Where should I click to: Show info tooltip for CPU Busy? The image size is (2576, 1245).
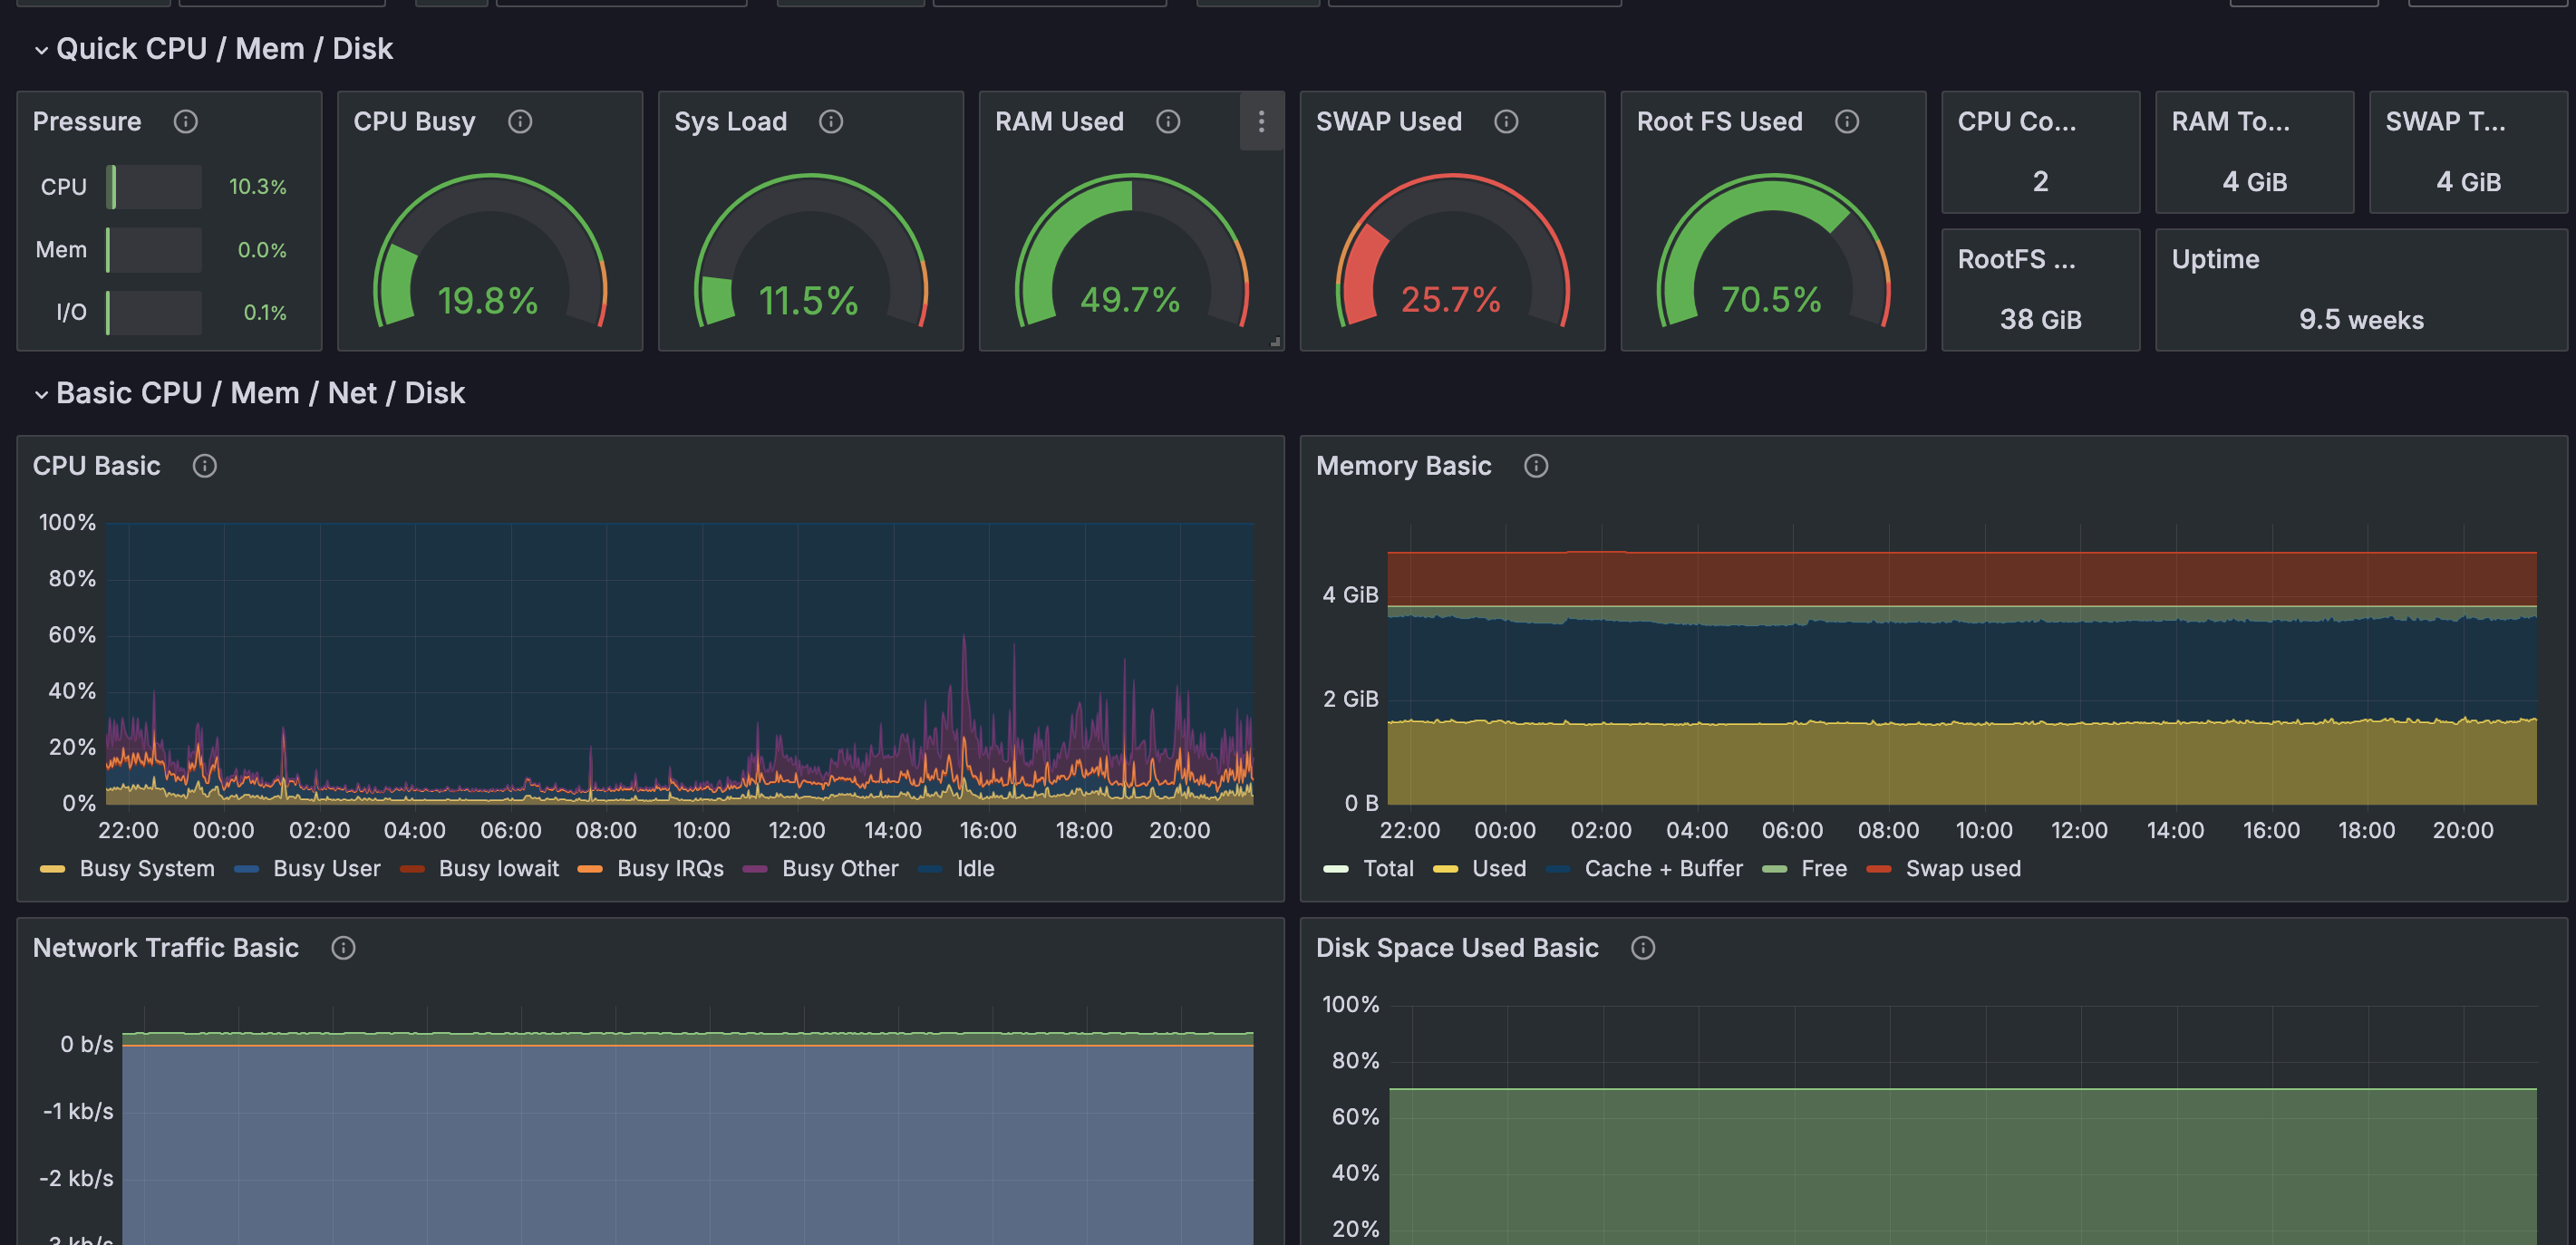point(520,121)
